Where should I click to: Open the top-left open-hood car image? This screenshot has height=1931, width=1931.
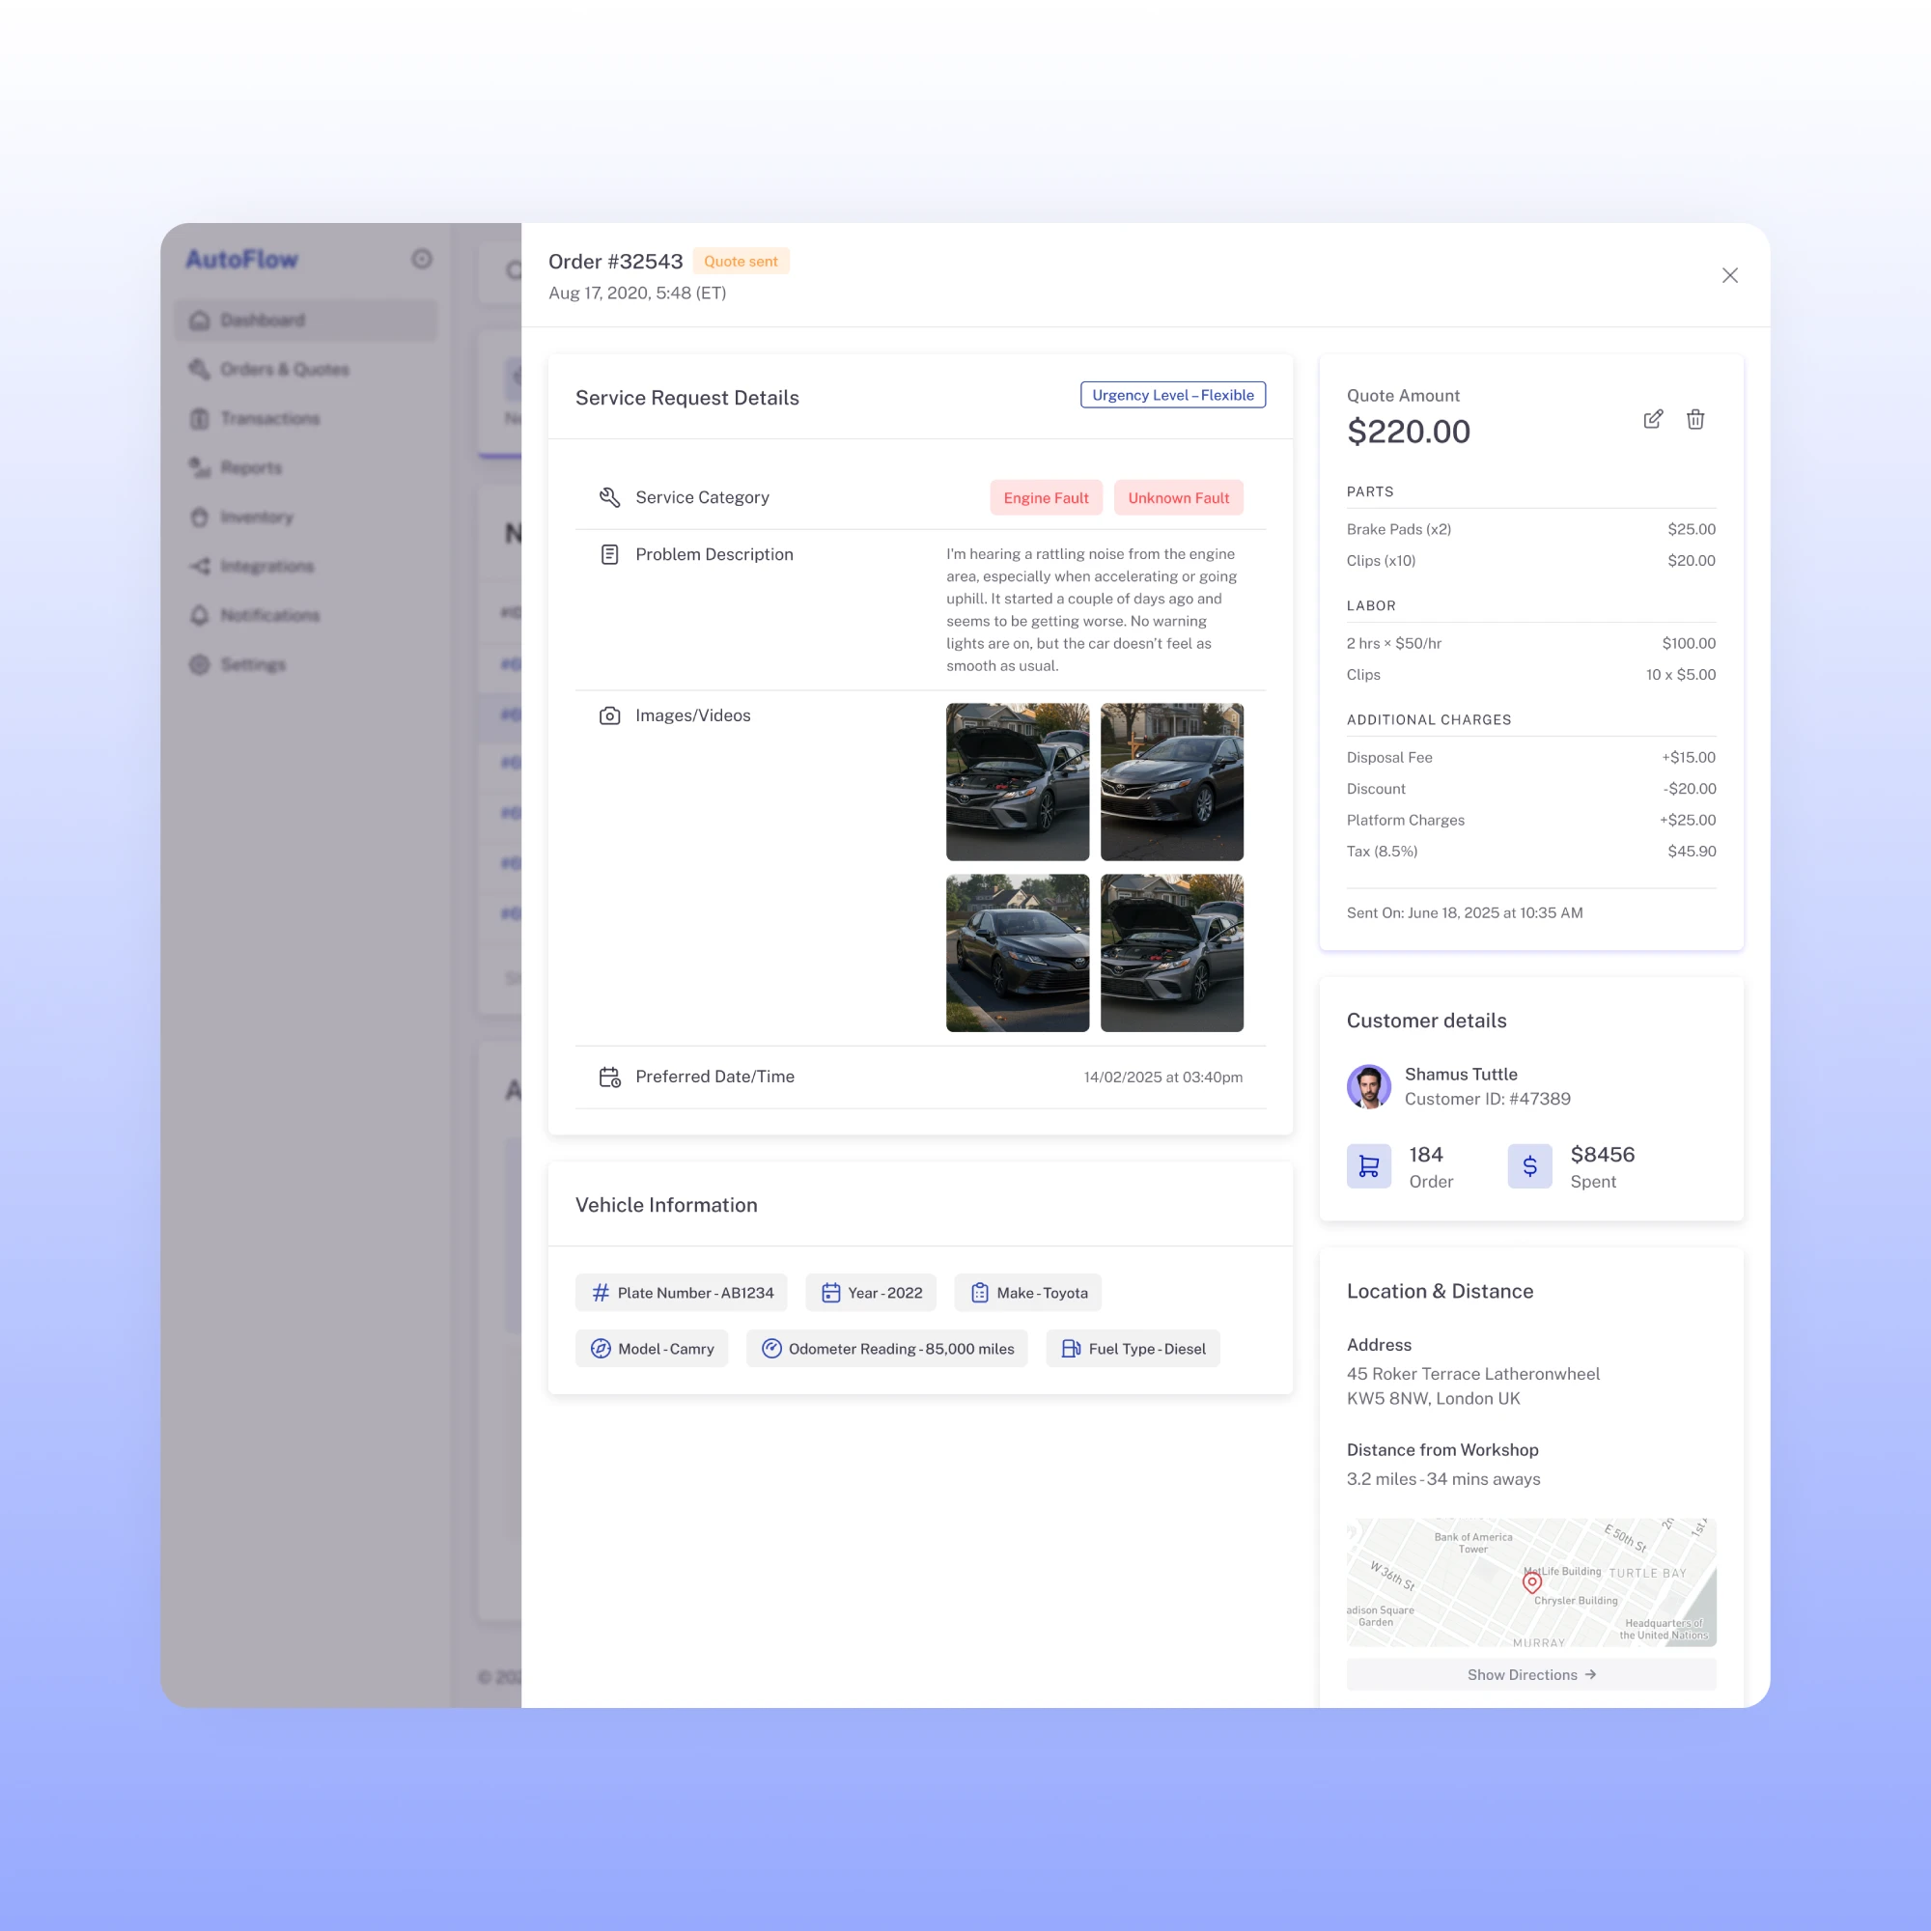tap(1017, 782)
